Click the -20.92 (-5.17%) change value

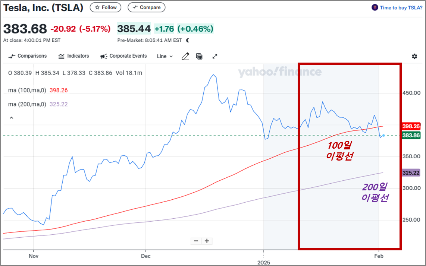pos(81,29)
